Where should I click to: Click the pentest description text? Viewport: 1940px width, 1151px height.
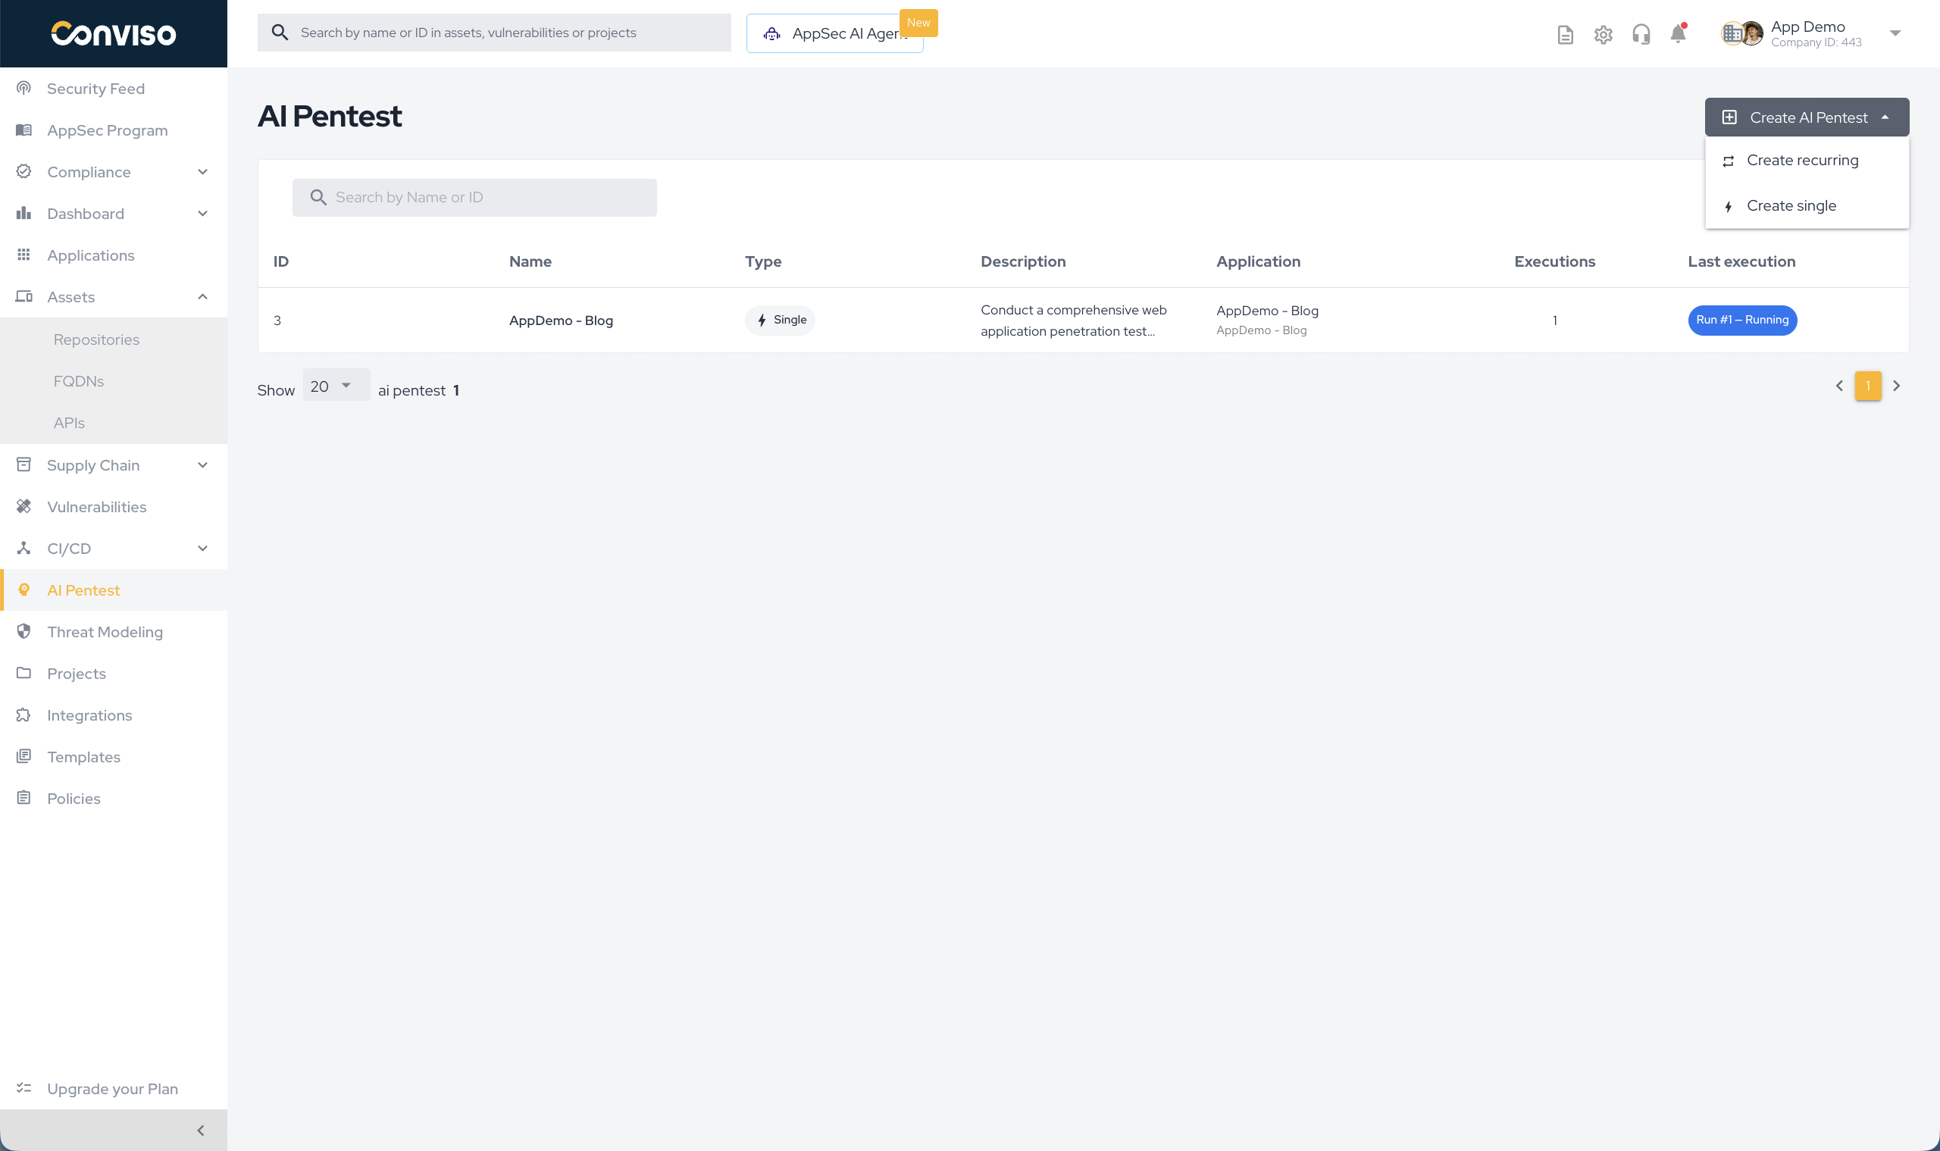click(1074, 321)
